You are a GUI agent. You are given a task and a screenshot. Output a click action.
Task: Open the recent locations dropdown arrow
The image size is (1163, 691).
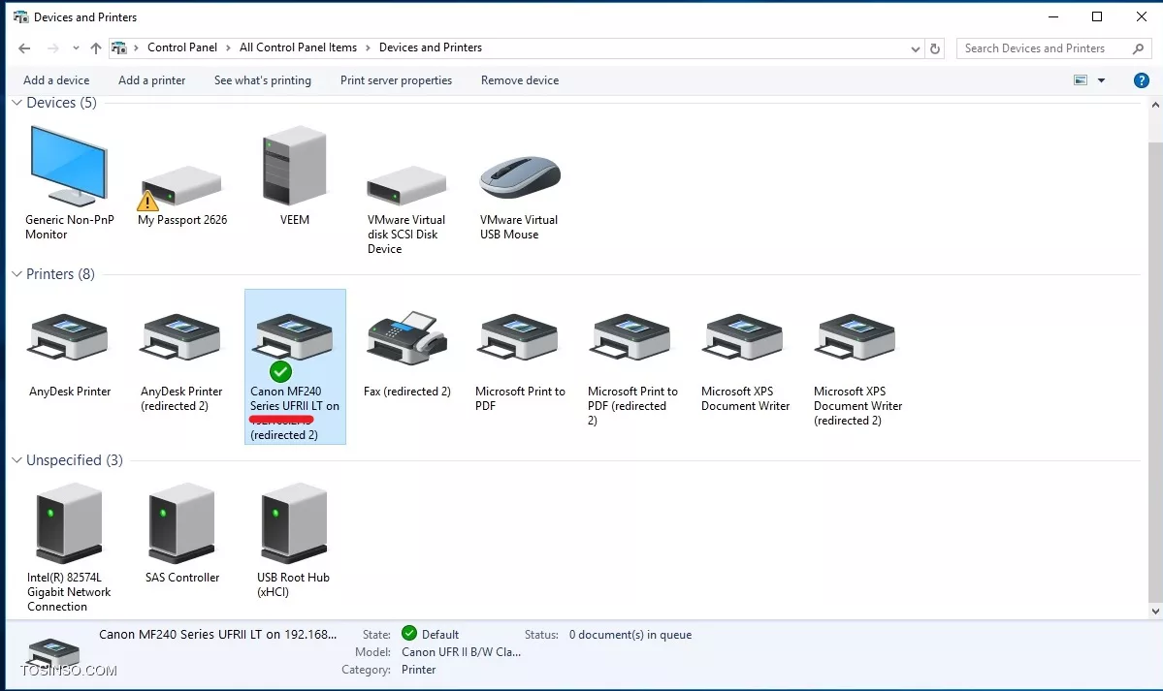(76, 48)
